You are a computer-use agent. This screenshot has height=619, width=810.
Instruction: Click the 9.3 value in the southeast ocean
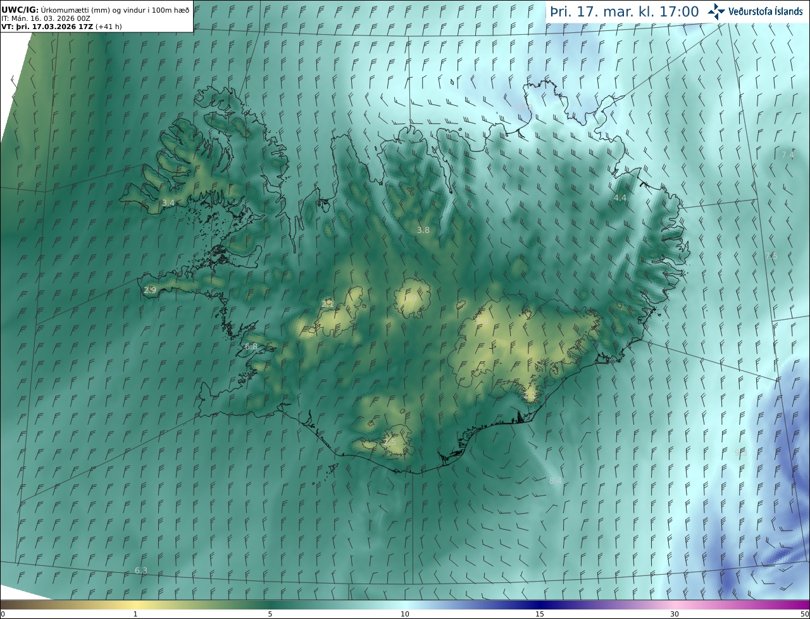tap(741, 453)
